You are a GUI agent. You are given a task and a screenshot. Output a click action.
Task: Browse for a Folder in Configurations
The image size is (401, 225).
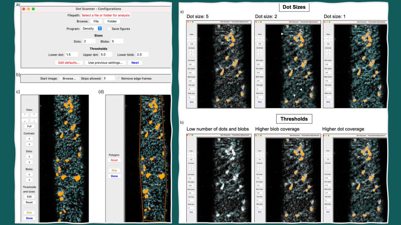[x=112, y=21]
